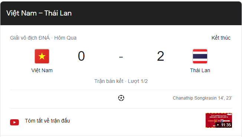Click Vietnam's score of 0

click(x=81, y=56)
